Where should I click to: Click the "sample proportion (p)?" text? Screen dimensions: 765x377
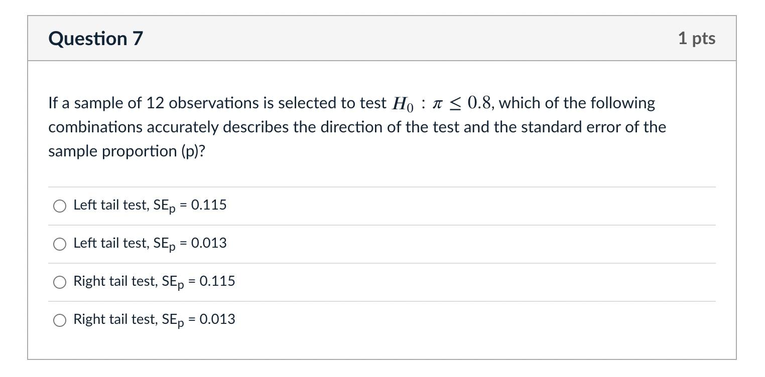point(127,151)
